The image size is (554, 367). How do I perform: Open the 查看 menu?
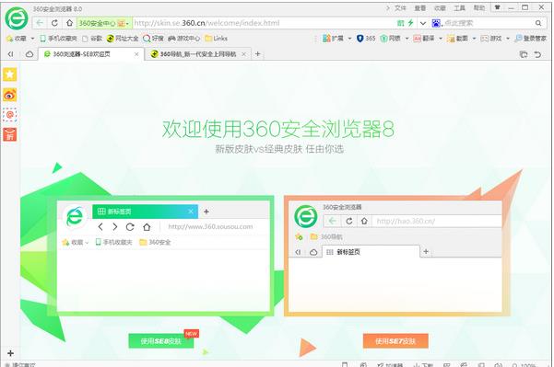419,8
